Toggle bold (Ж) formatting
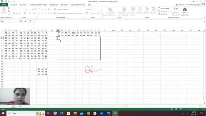206x116 pixels. click(x=14, y=13)
